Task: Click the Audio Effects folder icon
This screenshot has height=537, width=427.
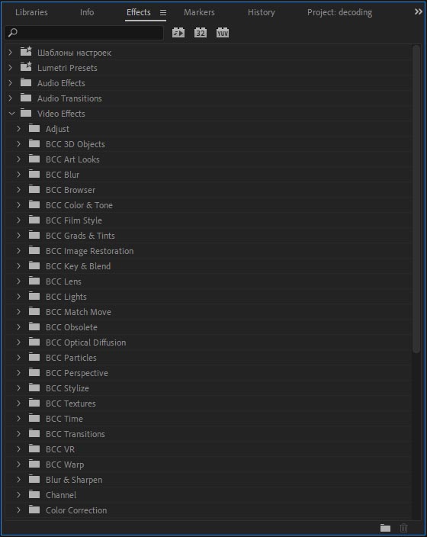Action: click(x=26, y=82)
